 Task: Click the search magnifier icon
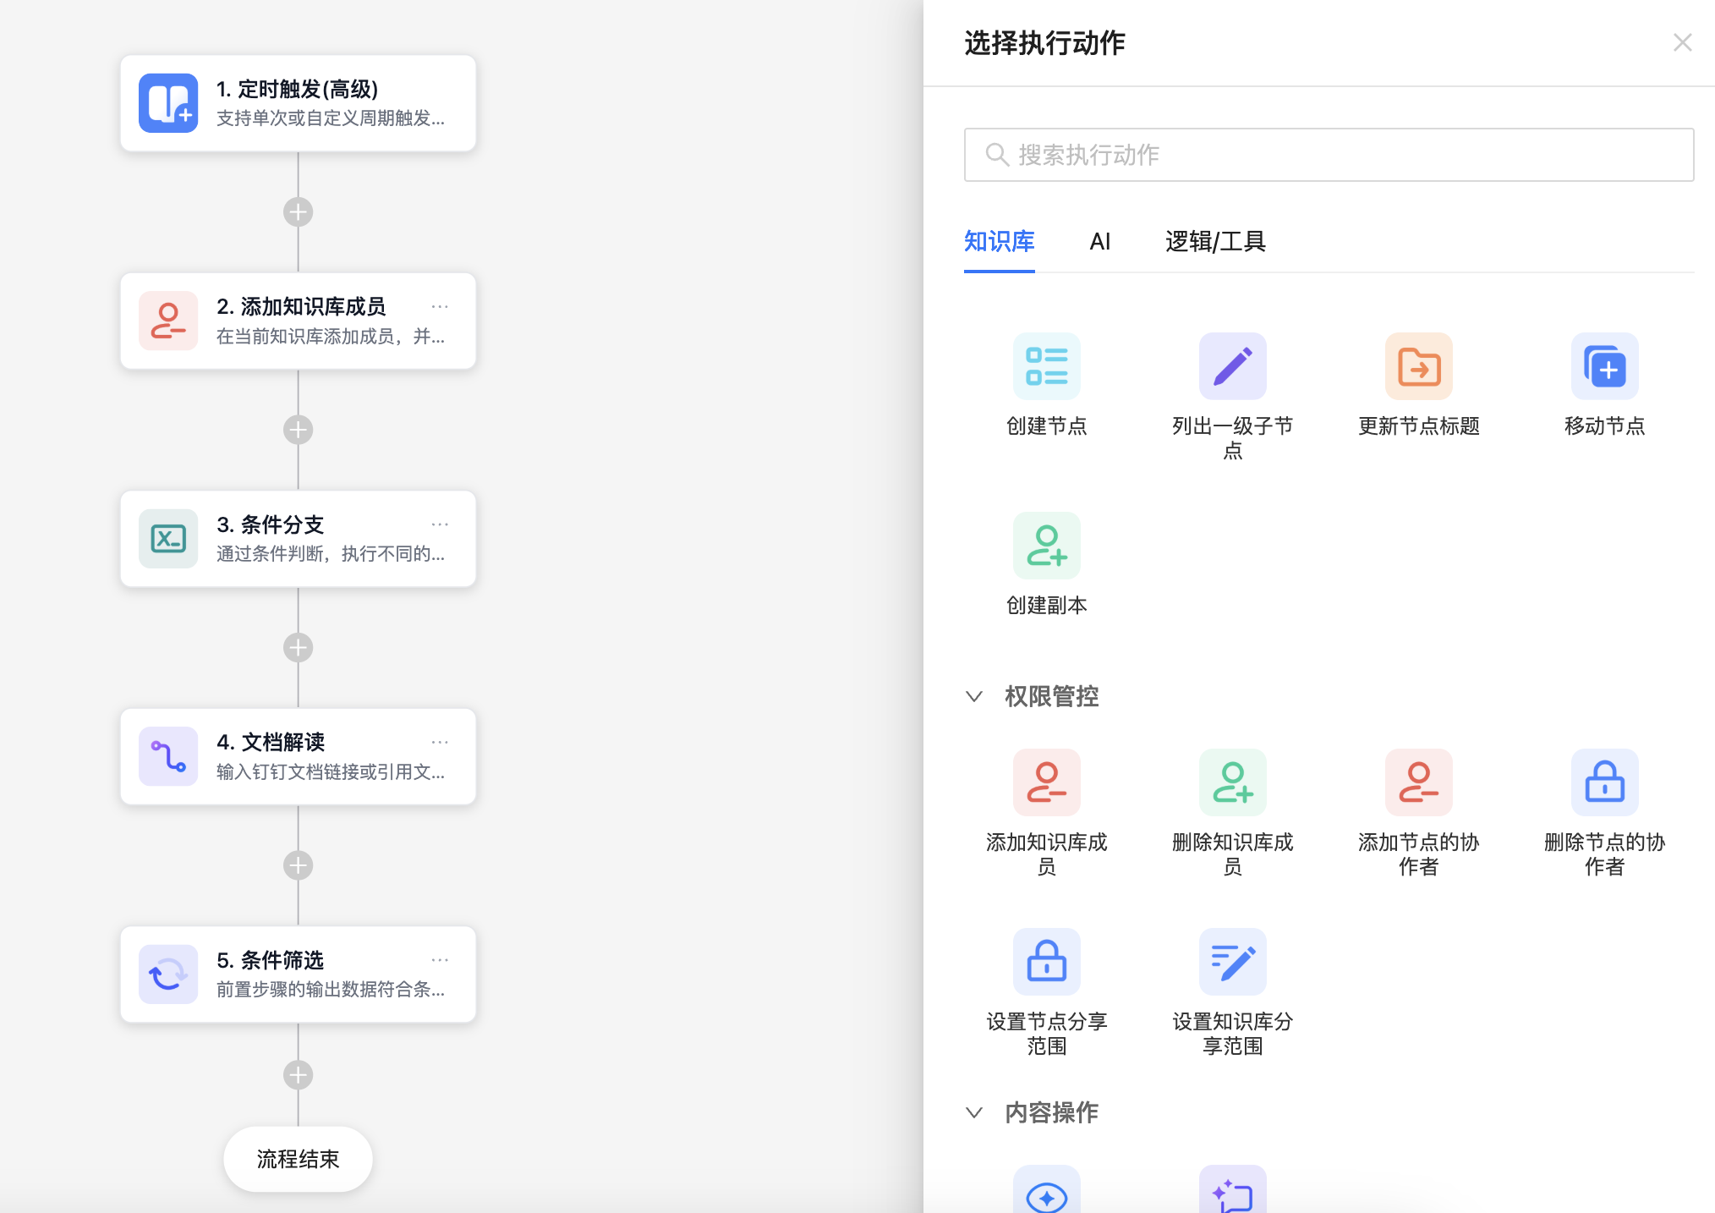997,155
